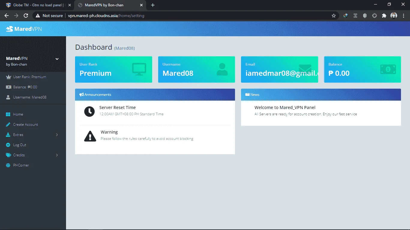
Task: Click the PHCorner globe icon
Action: click(x=8, y=165)
